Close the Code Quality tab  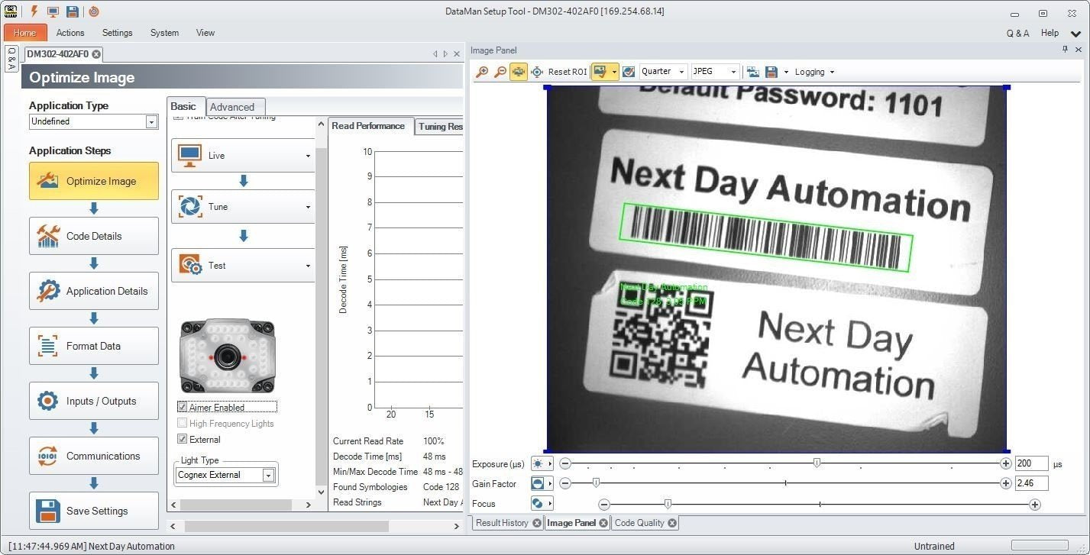pos(672,523)
